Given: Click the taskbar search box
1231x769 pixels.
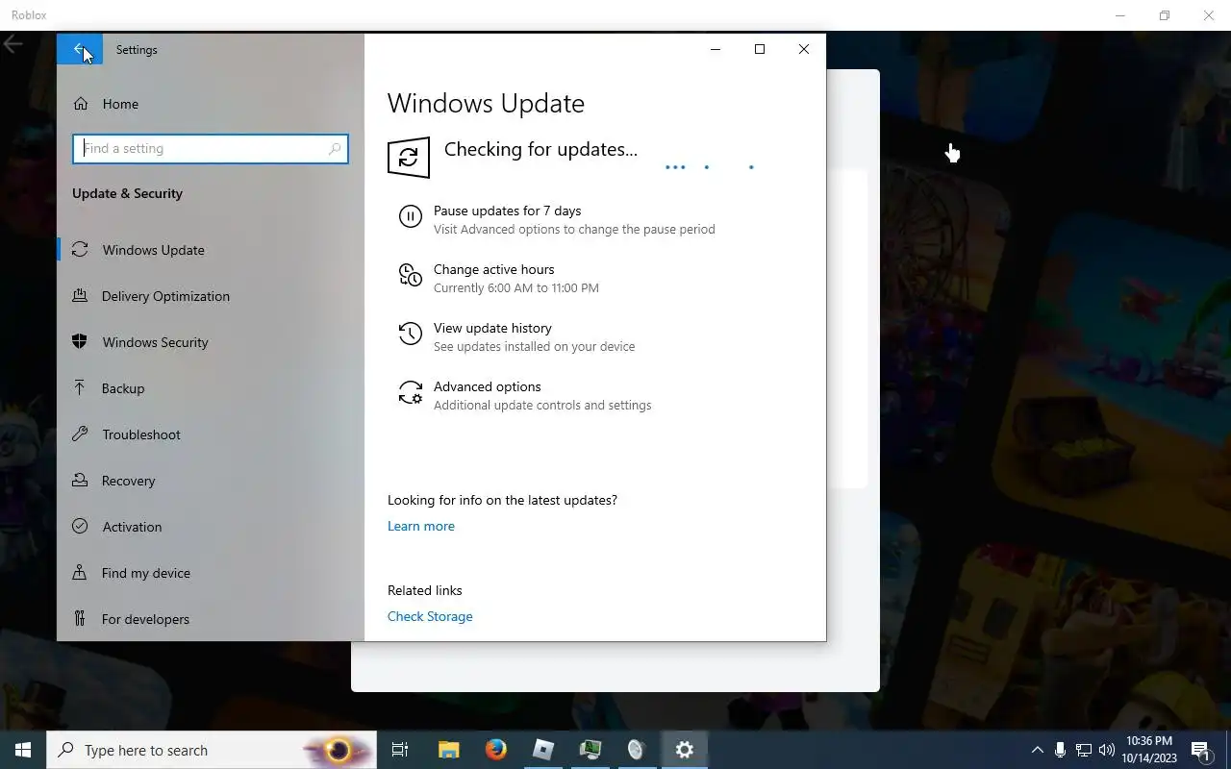Looking at the screenshot, I should point(212,750).
